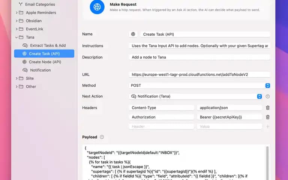Image resolution: width=288 pixels, height=180 pixels.
Task: Expand the Slite folder
Action: pyautogui.click(x=16, y=78)
